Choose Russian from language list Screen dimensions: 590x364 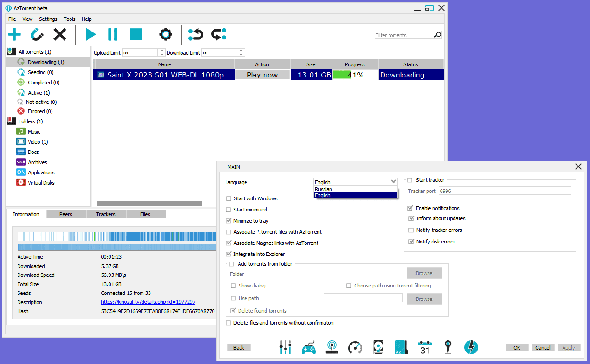(356, 189)
